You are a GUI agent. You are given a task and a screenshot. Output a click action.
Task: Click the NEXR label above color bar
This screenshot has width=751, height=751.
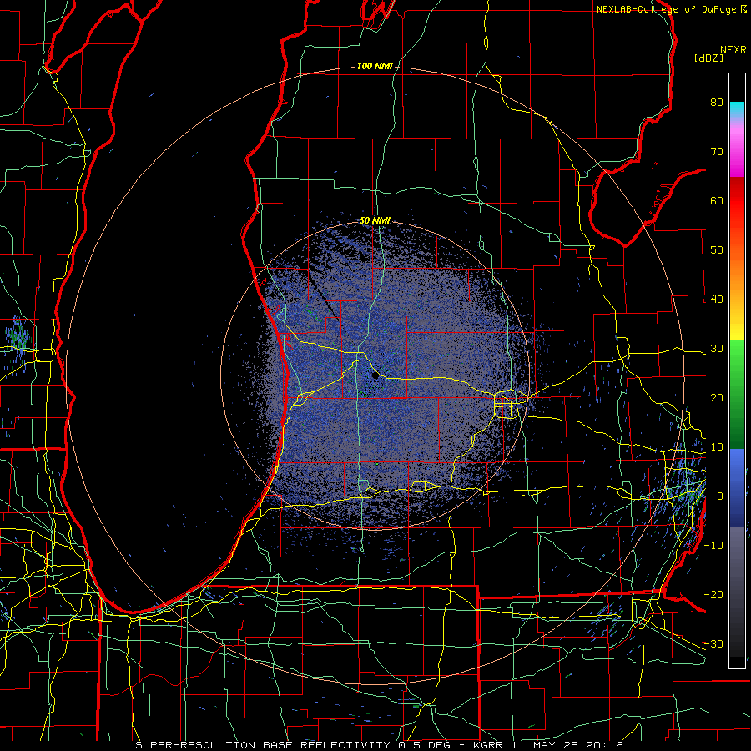tap(733, 50)
